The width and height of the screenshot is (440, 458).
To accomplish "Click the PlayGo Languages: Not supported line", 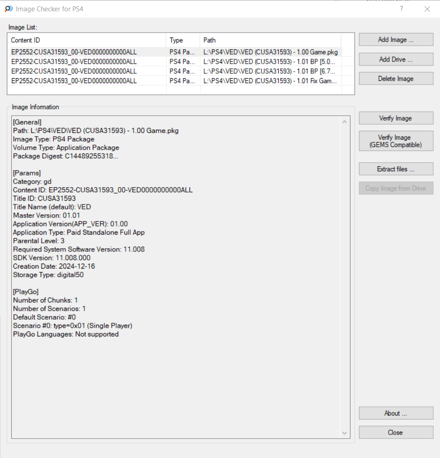I will coord(66,334).
